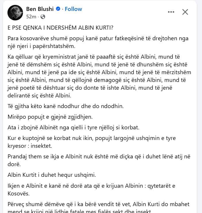202x213 pixels.
Task: Click the line starting "Kur e kuptojnë se korbat"
Action: coord(91,138)
